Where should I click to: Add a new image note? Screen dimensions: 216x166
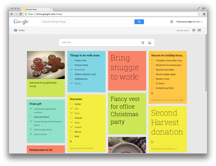pos(150,43)
